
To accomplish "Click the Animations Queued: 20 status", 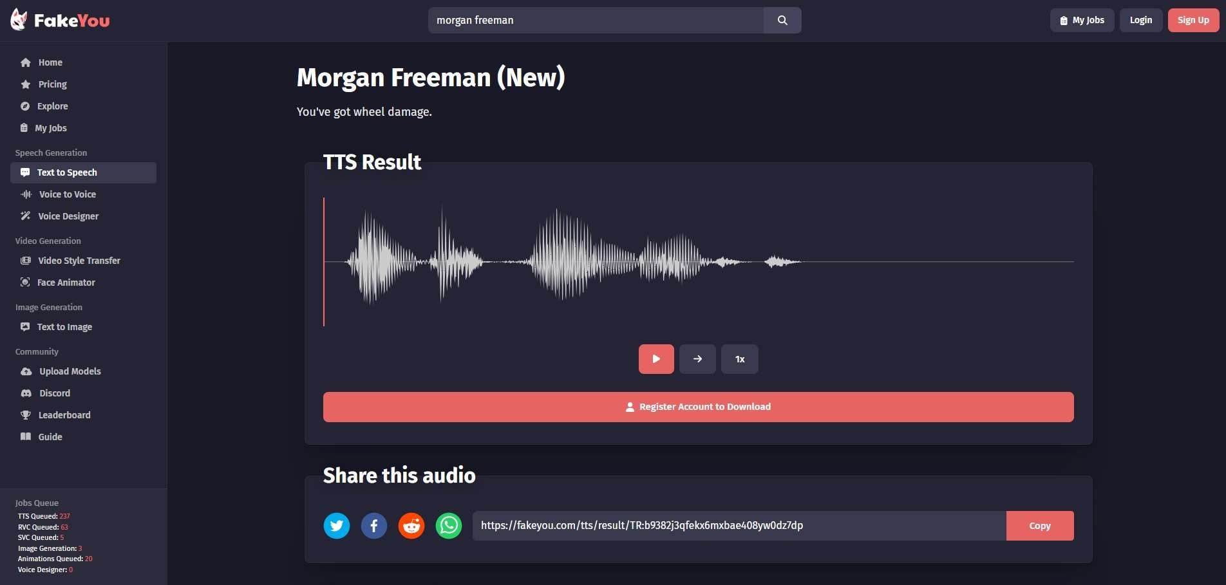I will pyautogui.click(x=55, y=559).
